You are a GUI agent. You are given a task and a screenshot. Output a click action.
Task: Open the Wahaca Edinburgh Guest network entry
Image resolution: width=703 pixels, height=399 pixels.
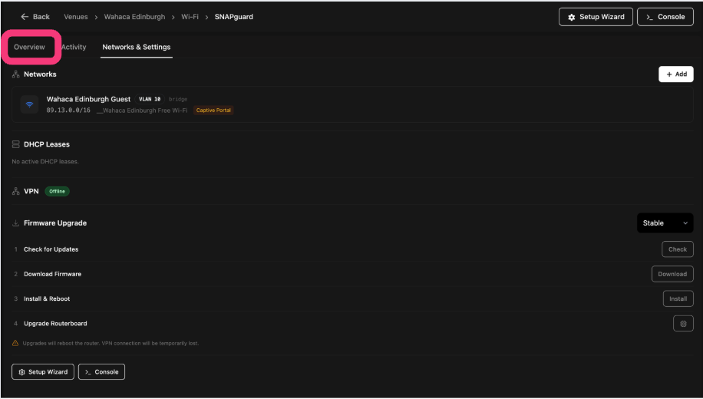(x=88, y=99)
